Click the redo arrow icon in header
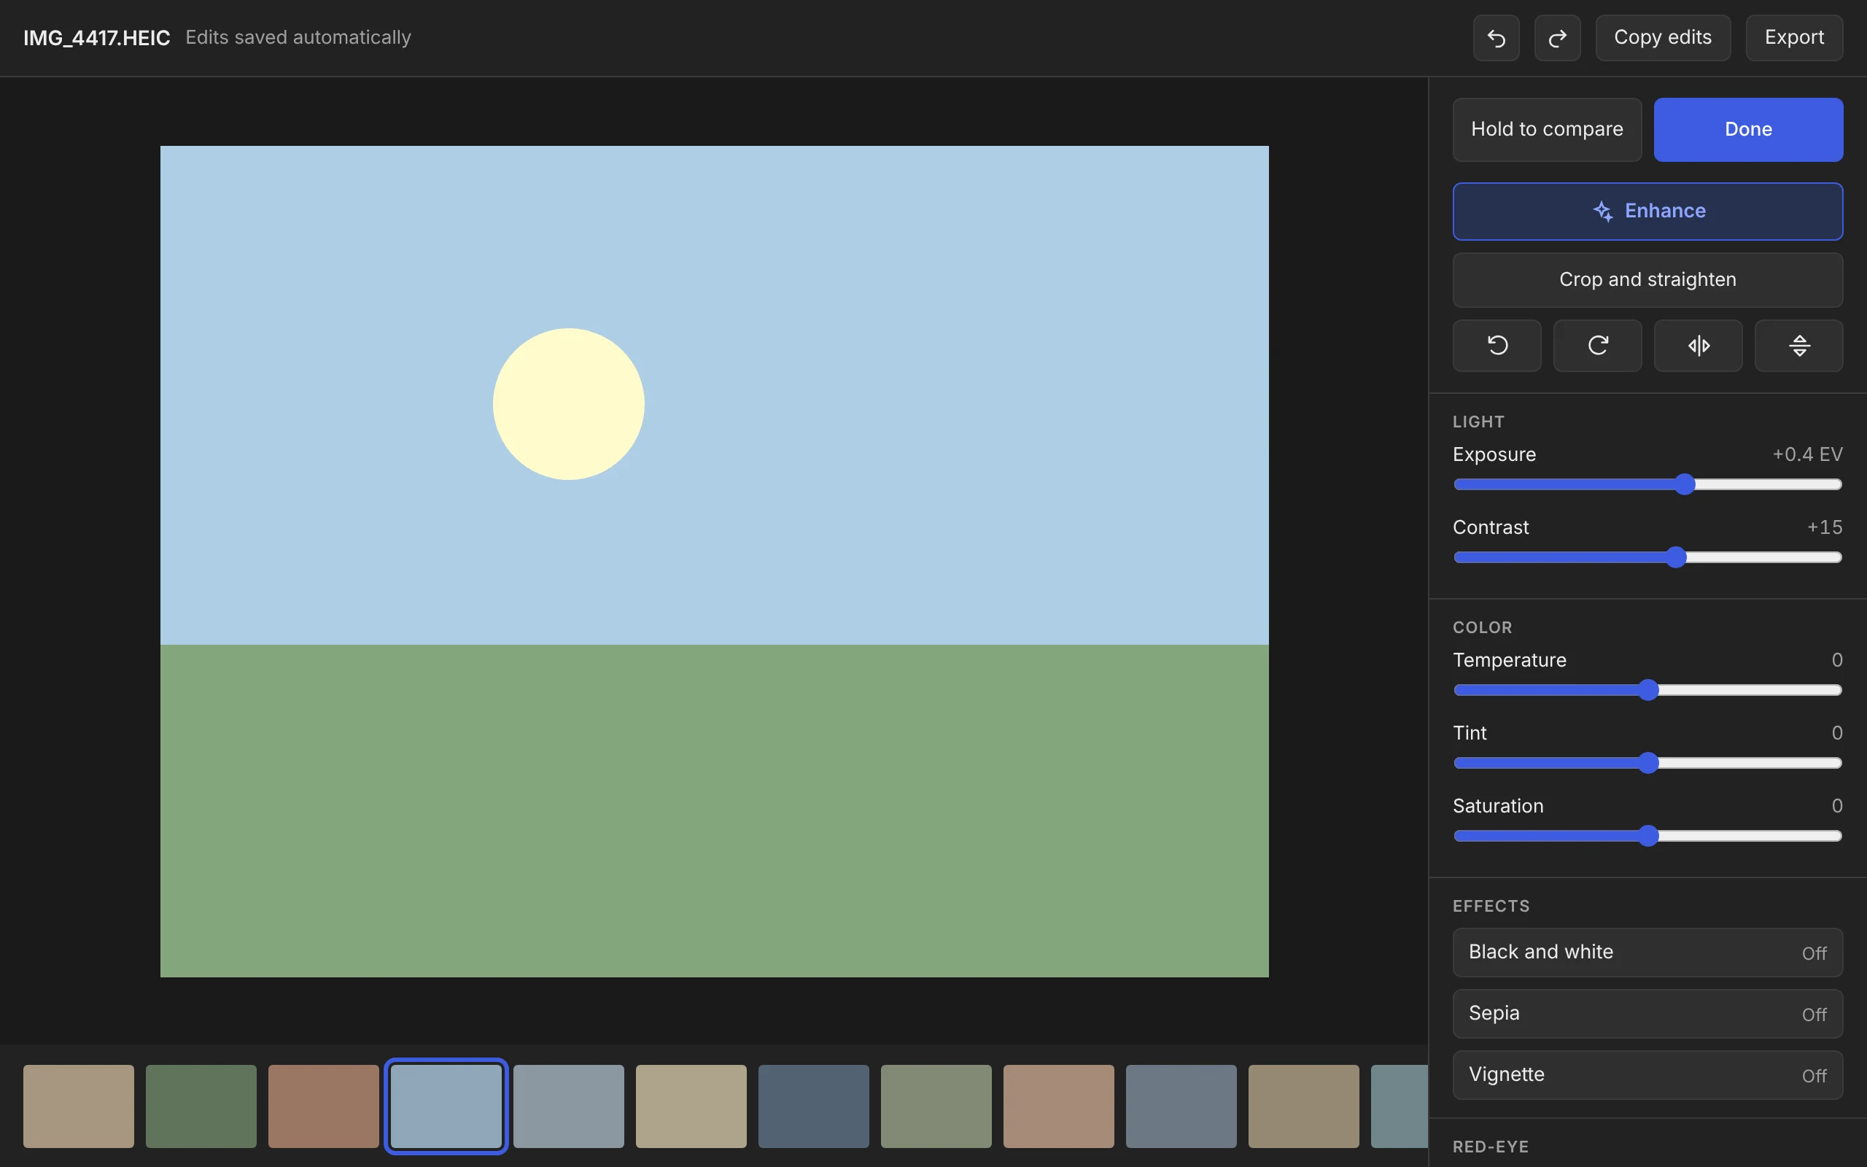This screenshot has height=1167, width=1867. pos(1557,38)
